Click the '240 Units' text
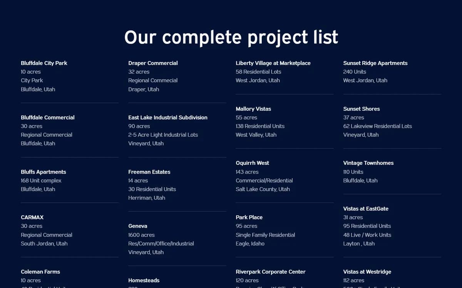462x288 pixels. 355,72
